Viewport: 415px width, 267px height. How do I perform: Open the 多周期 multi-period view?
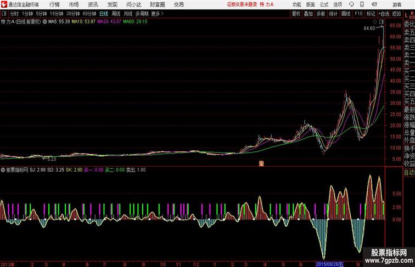tap(142, 14)
